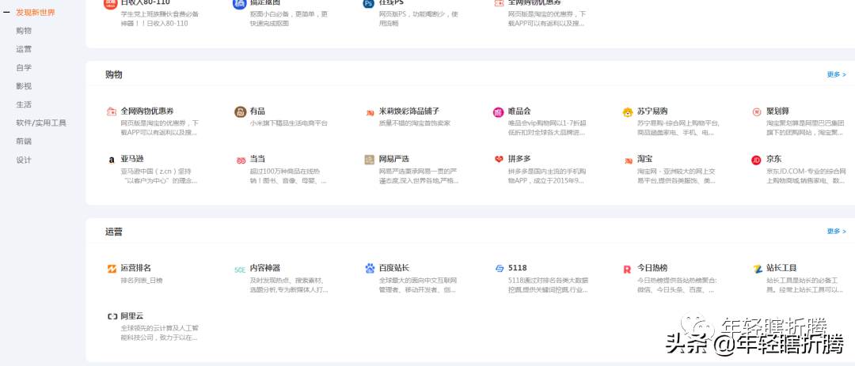855x366 pixels.
Task: Click description starting '及时发现热点、搜索素材'
Action: tap(289, 285)
